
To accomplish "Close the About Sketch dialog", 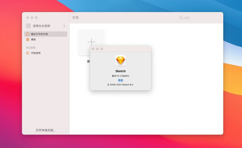I will pos(93,49).
